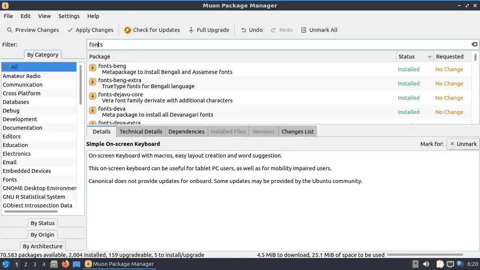
Task: Select the Debug category
Action: tap(39, 111)
